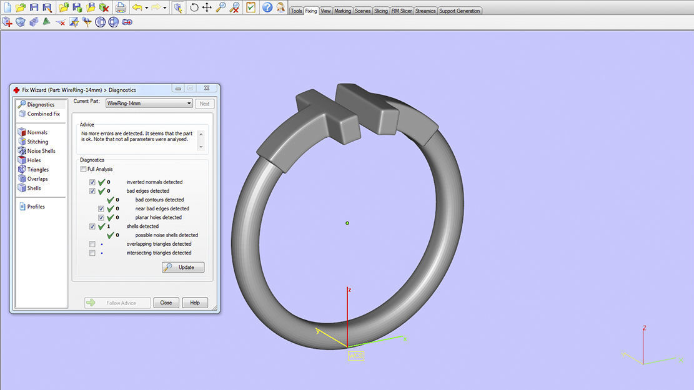Viewport: 694px width, 390px height.
Task: Unload part using green cube with red X
Action: click(104, 7)
